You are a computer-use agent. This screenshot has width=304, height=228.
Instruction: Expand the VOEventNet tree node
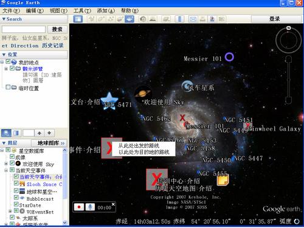pyautogui.click(x=10, y=211)
